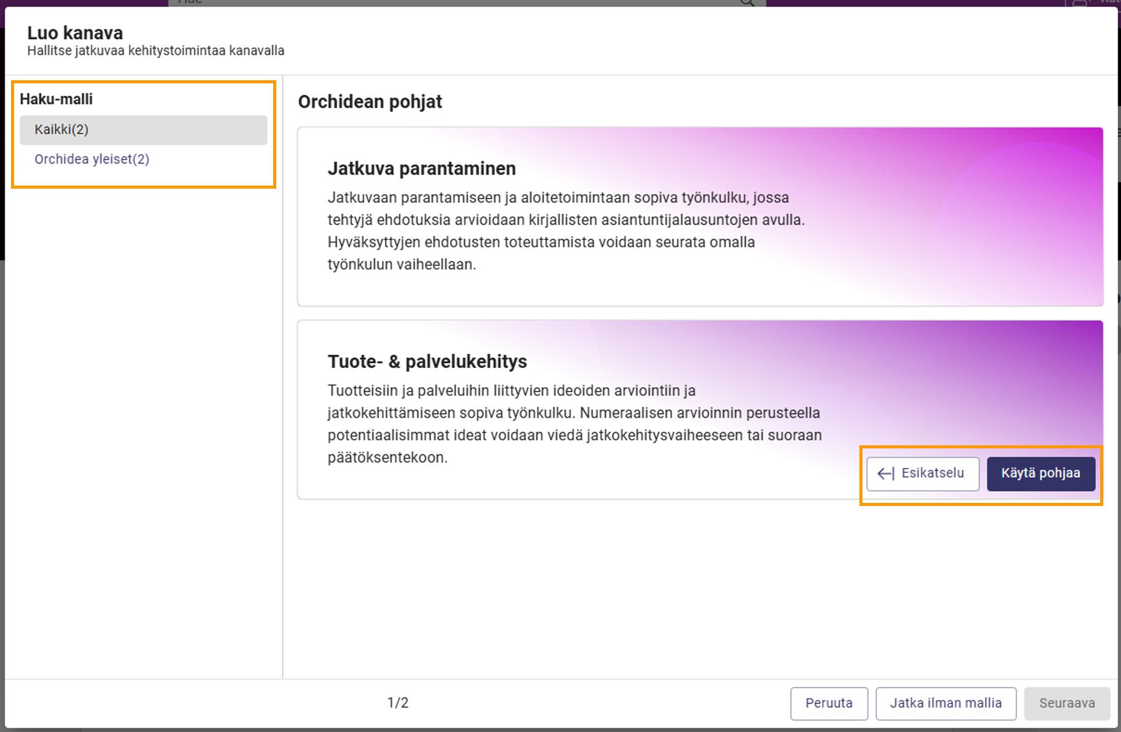The image size is (1121, 732).
Task: Click the Orchidean pohjat heading
Action: point(370,102)
